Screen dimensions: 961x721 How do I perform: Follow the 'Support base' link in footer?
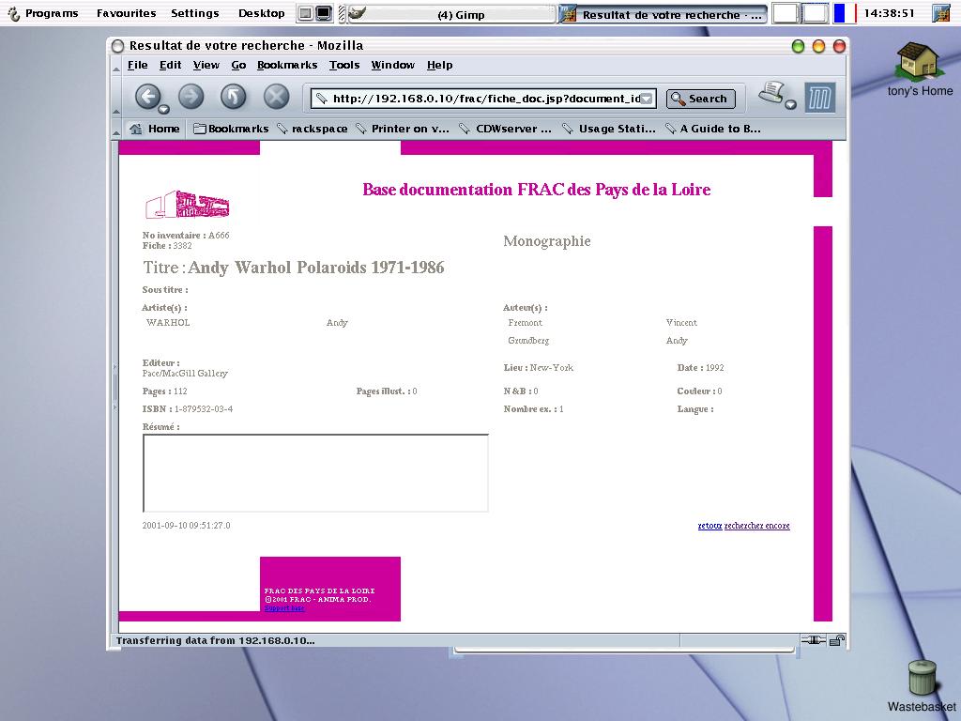tap(284, 608)
